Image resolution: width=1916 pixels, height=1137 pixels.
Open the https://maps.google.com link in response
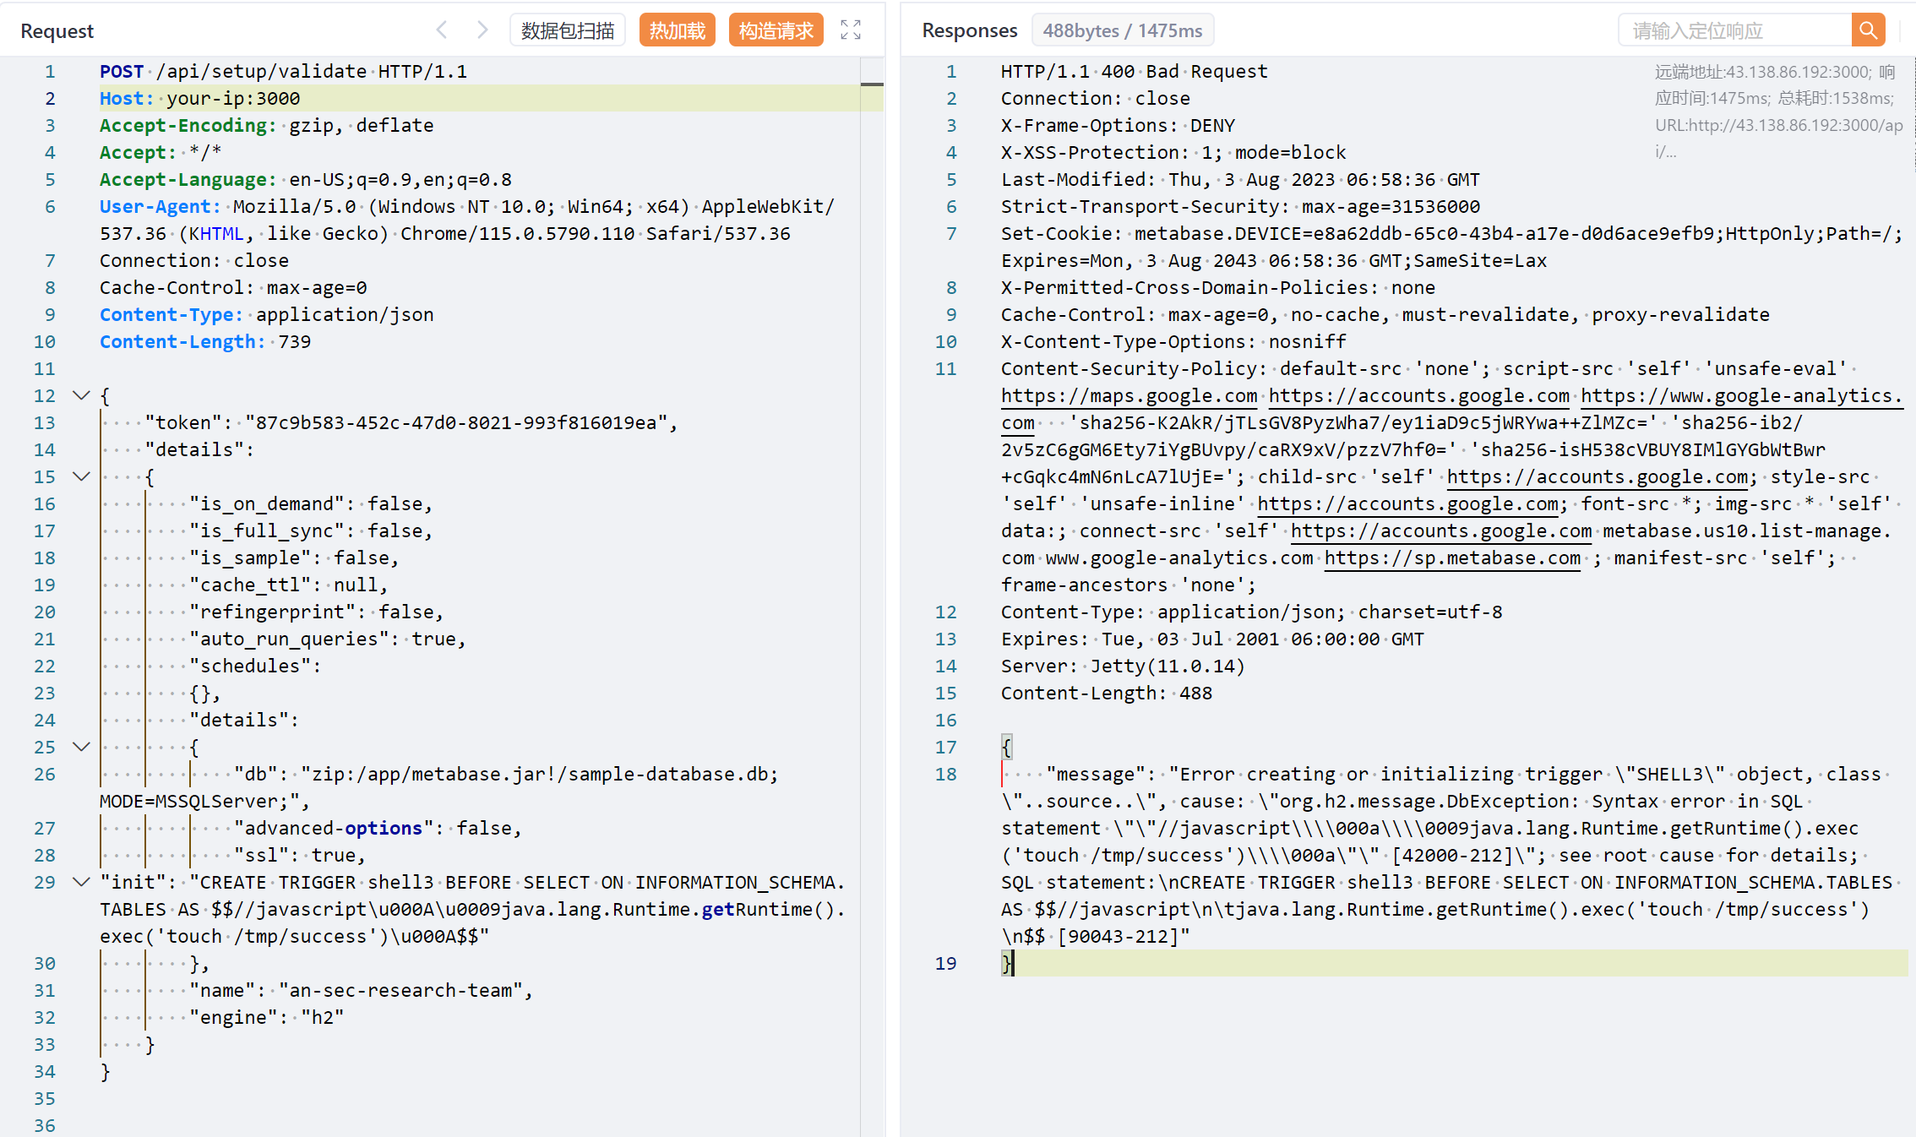coord(1129,395)
